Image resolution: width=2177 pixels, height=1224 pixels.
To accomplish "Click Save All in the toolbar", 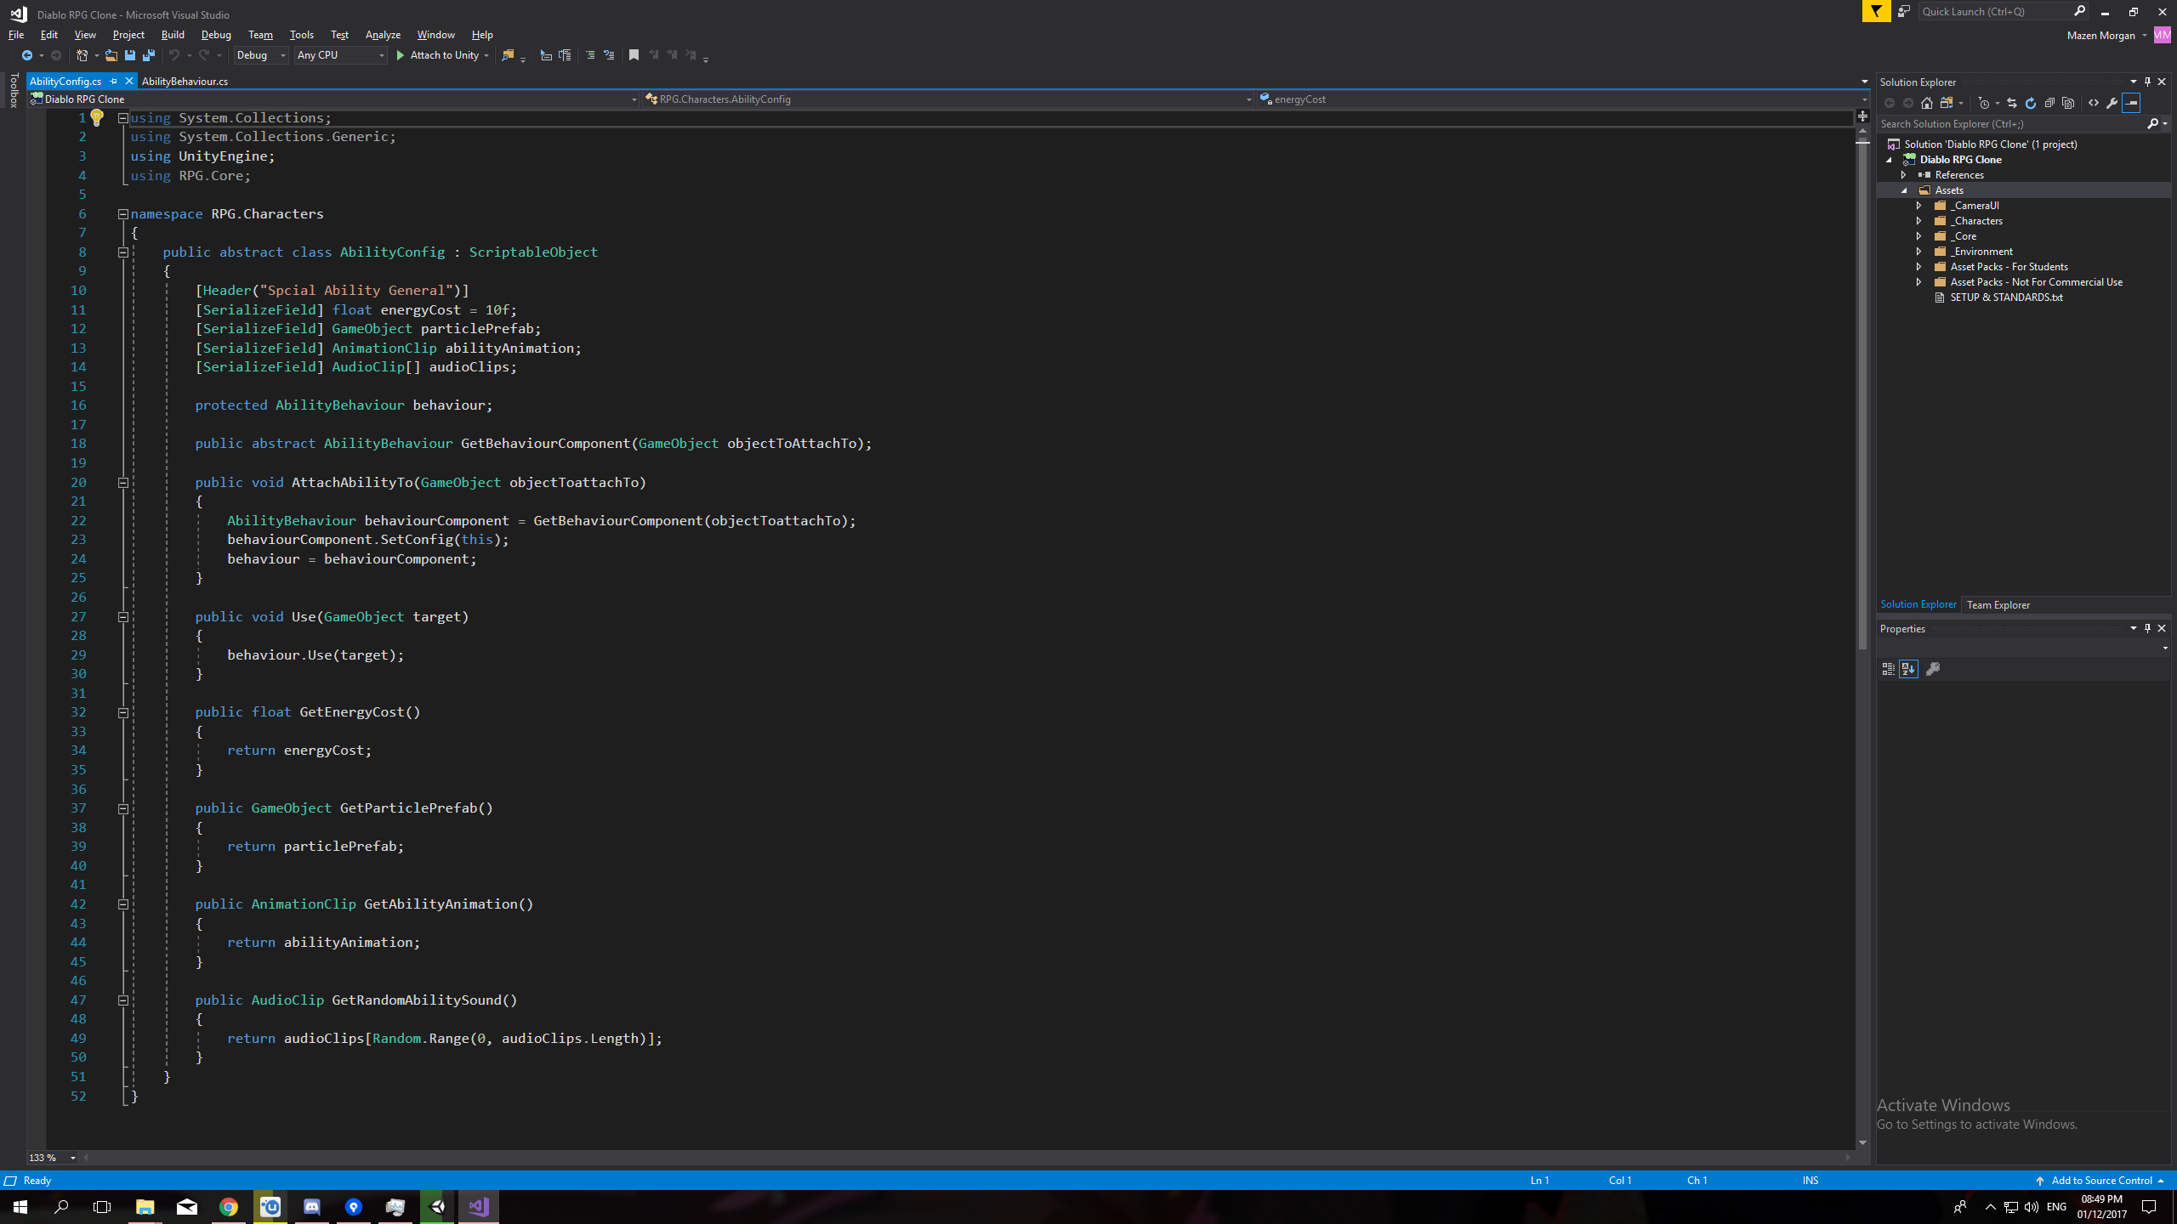I will 149,55.
